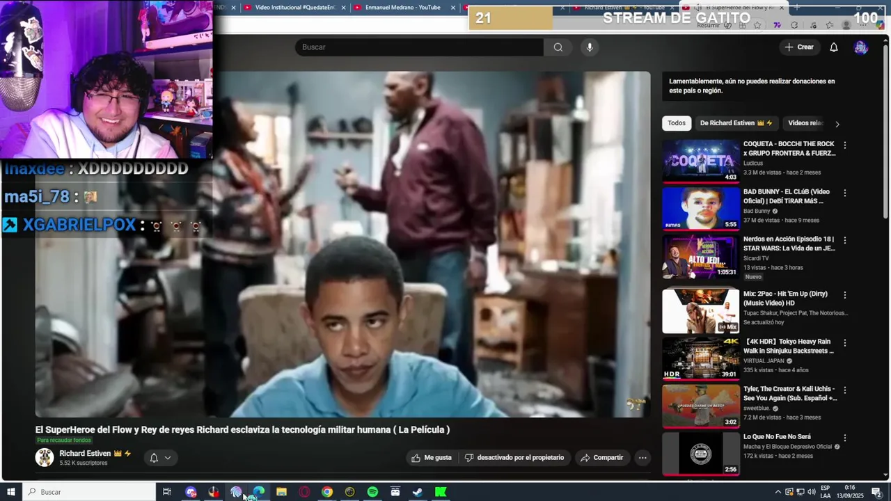The height and width of the screenshot is (501, 891).
Task: Click the ESP LAA language indicator
Action: tap(825, 492)
